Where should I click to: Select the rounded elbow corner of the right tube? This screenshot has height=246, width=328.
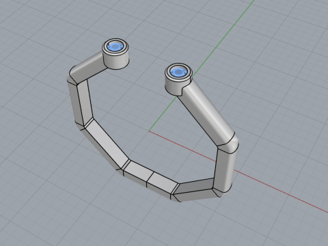pyautogui.click(x=230, y=143)
